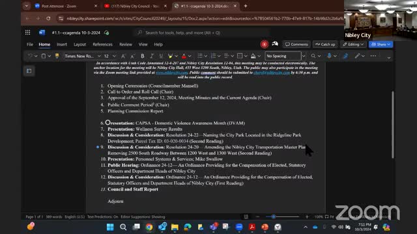The width and height of the screenshot is (417, 234).
Task: Click the table borders icon
Action: pyautogui.click(x=240, y=56)
